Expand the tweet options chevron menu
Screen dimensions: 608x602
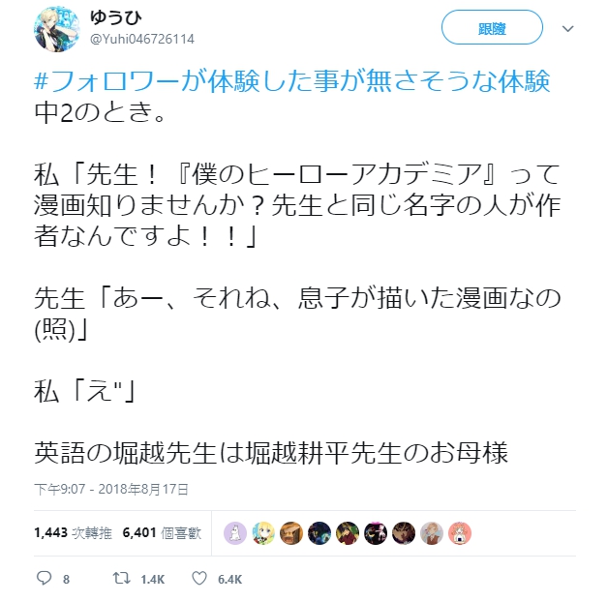[x=568, y=28]
